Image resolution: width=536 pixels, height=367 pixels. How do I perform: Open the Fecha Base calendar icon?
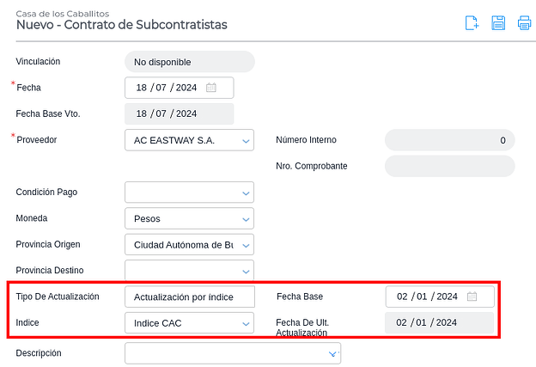(x=472, y=297)
